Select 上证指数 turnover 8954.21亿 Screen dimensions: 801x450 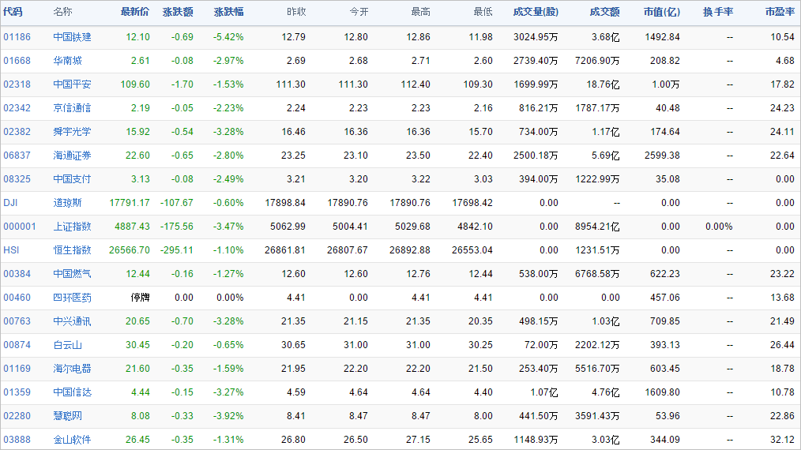tap(597, 227)
